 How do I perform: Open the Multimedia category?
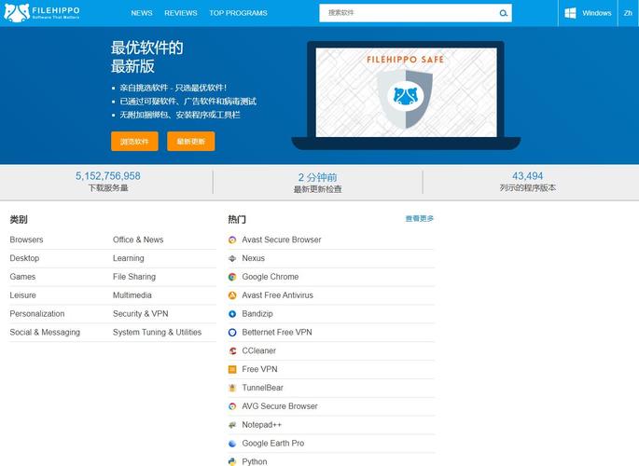[132, 295]
